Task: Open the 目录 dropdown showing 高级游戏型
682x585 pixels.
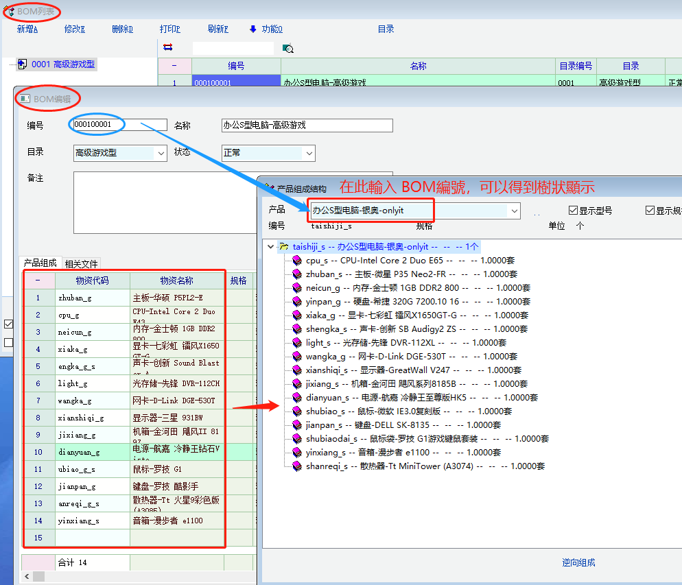Action: [161, 153]
